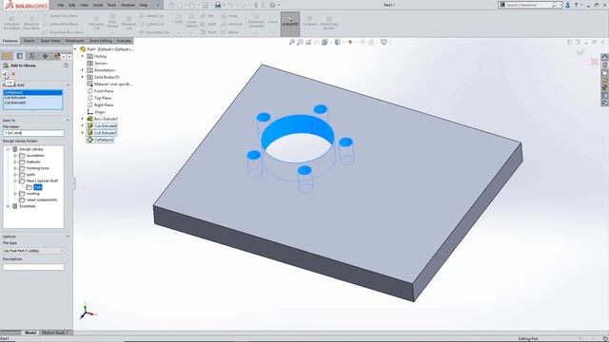Click graphics-area red cancel X
Image resolution: width=609 pixels, height=342 pixels.
(594, 61)
